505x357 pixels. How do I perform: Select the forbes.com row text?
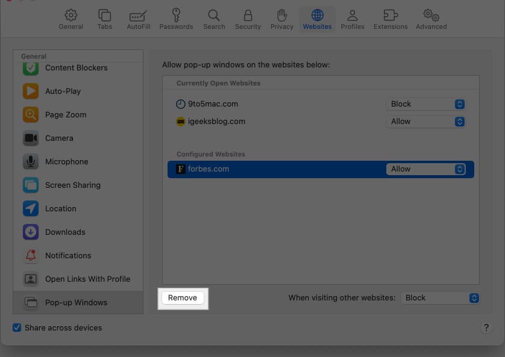tap(209, 169)
